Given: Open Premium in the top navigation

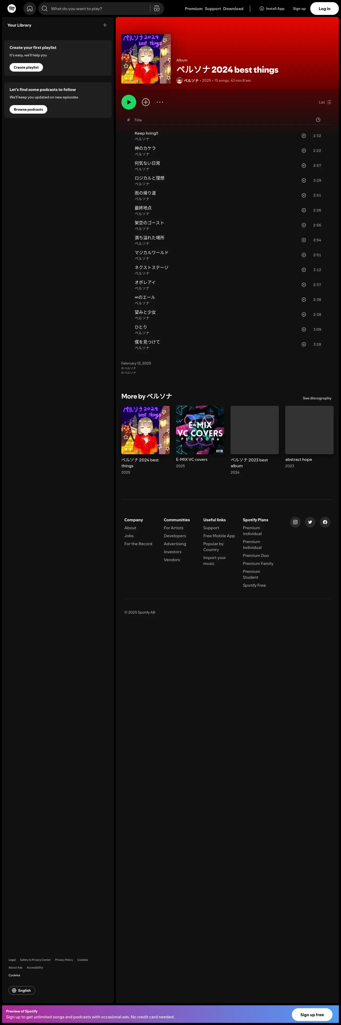Looking at the screenshot, I should coord(194,9).
